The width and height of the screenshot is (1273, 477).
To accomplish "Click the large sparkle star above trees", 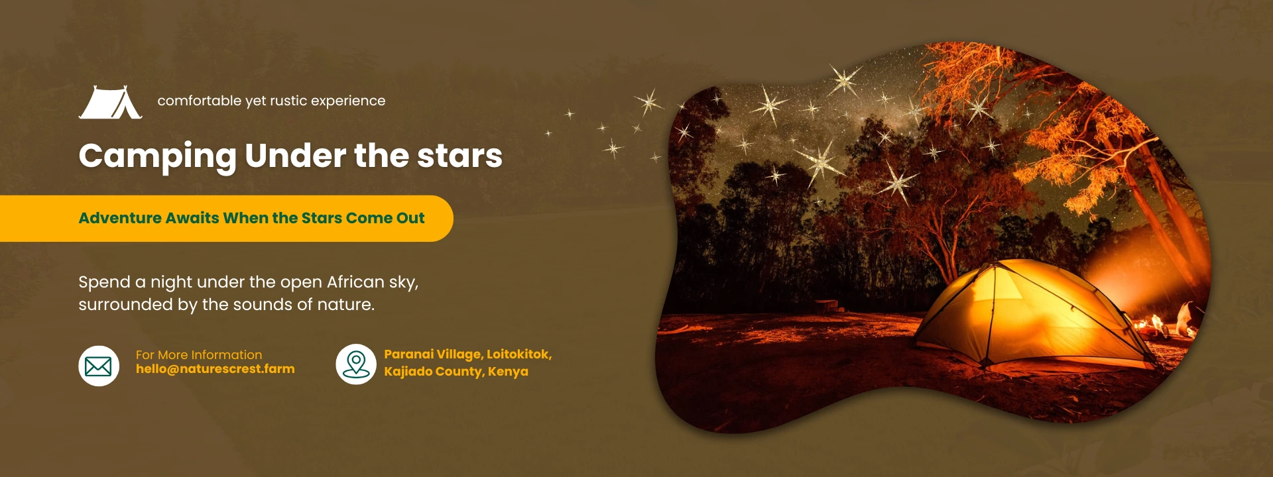I will [820, 164].
